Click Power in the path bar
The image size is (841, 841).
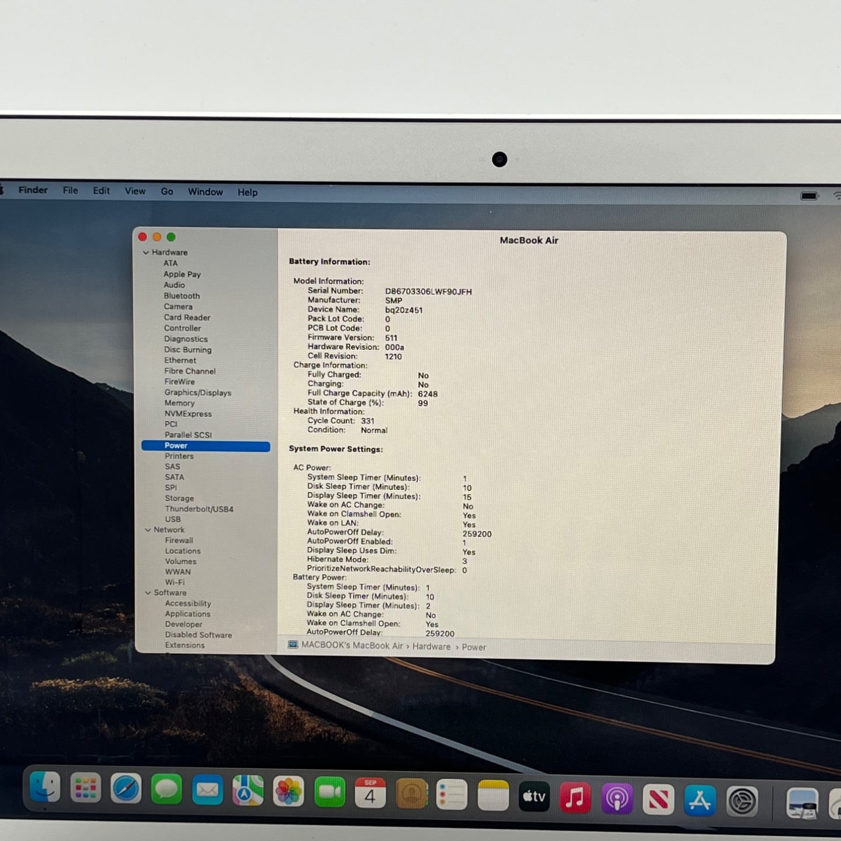click(x=474, y=647)
